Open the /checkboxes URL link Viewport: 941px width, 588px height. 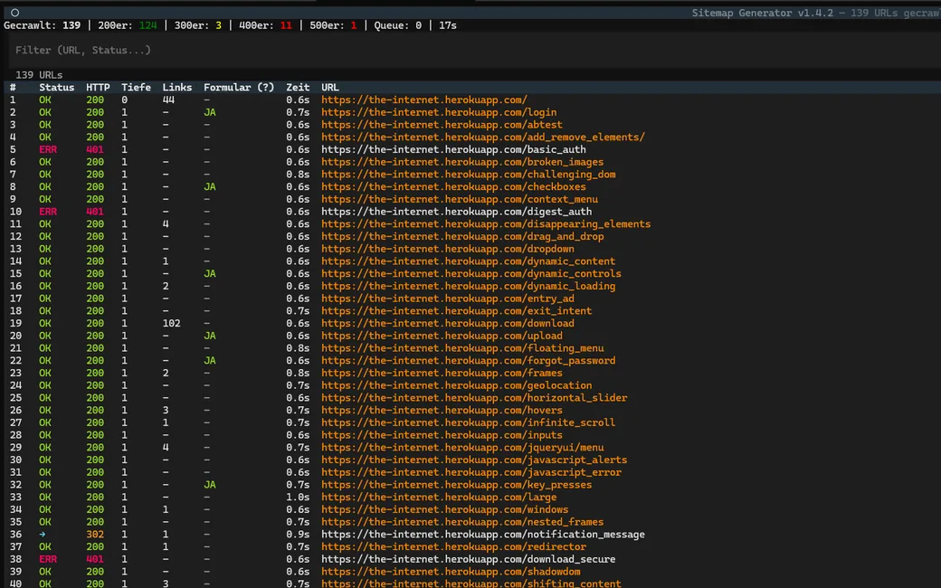click(453, 186)
